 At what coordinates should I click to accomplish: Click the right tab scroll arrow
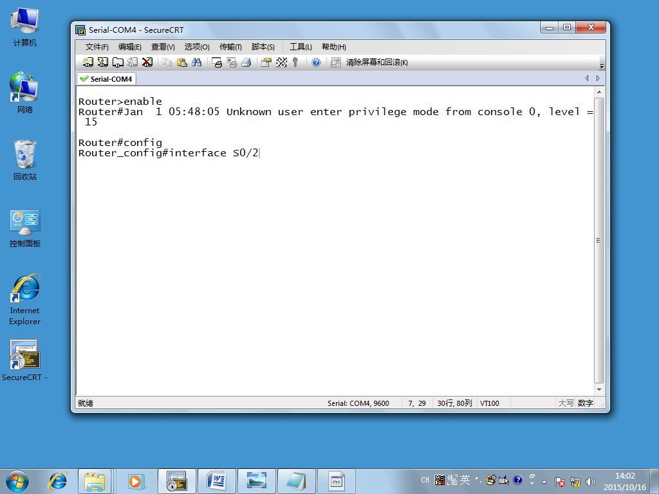tap(598, 78)
